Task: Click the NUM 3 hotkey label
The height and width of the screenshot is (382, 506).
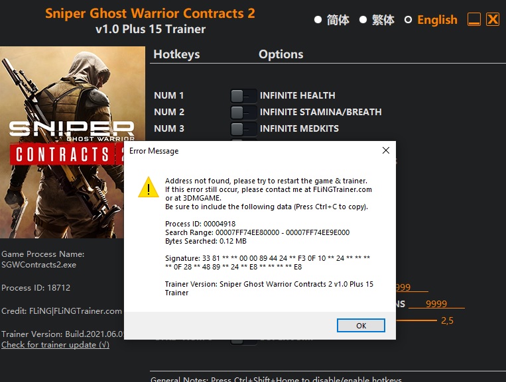Action: [x=169, y=128]
